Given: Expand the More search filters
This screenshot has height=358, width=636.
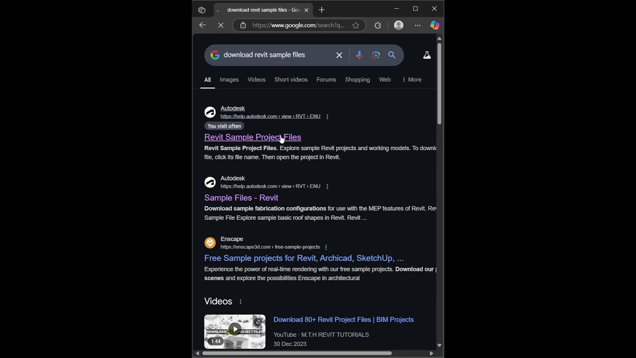Looking at the screenshot, I should click(411, 80).
